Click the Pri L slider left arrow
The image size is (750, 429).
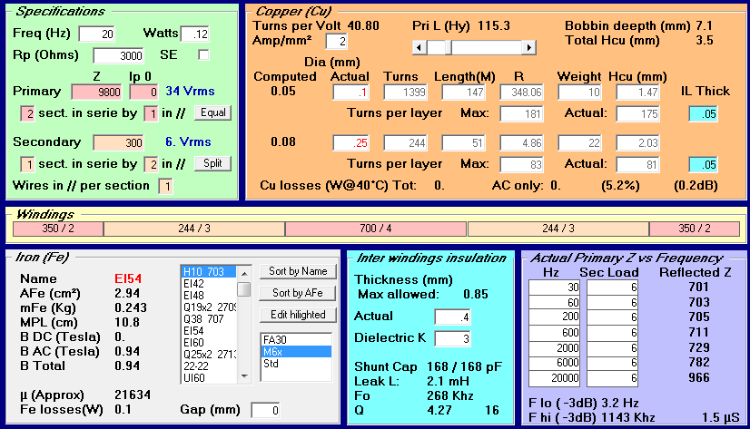(x=419, y=47)
